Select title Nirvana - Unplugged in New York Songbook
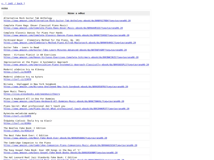This screenshot has height=160, width=214. click(30, 84)
